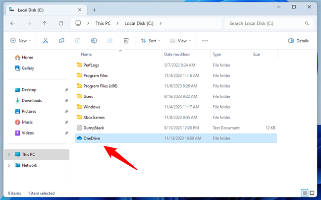The height and width of the screenshot is (200, 321).
Task: Click the Videos pin icon
Action: tap(66, 133)
